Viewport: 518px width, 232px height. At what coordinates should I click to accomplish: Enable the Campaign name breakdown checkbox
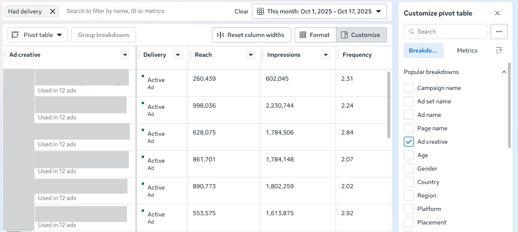(x=409, y=88)
